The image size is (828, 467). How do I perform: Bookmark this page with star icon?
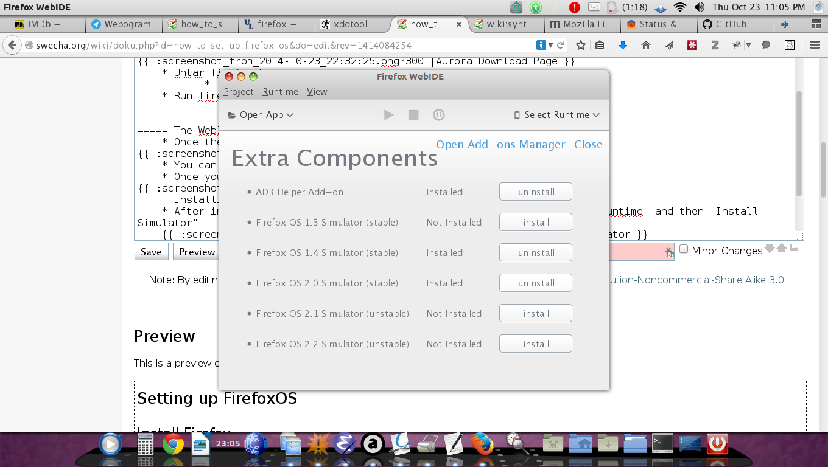(581, 45)
